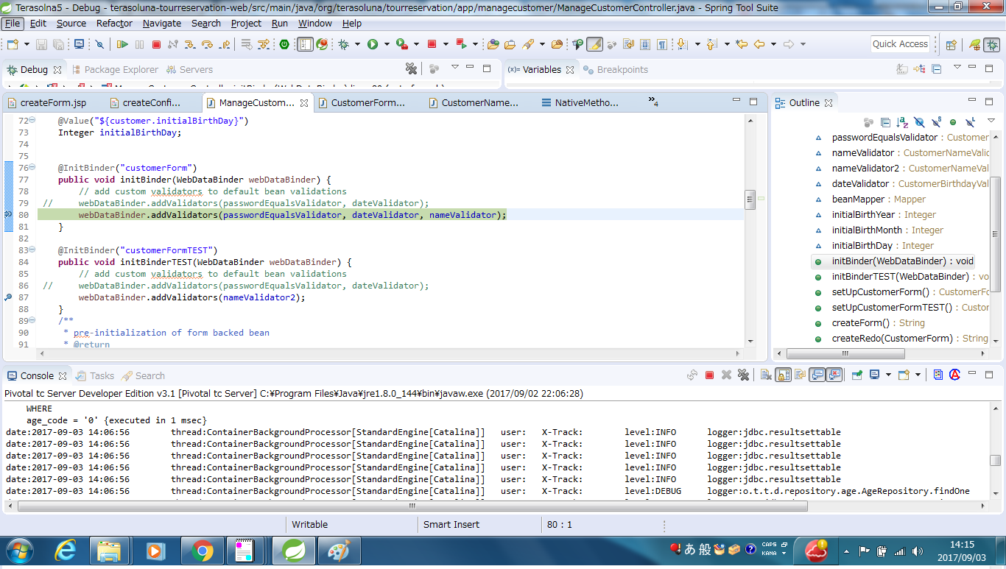Open the Tasks tab in bottom panel
The height and width of the screenshot is (569, 1006).
pyautogui.click(x=95, y=375)
